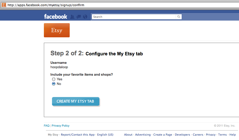Click the orange Etsy logo
The height and width of the screenshot is (140, 239).
57,30
